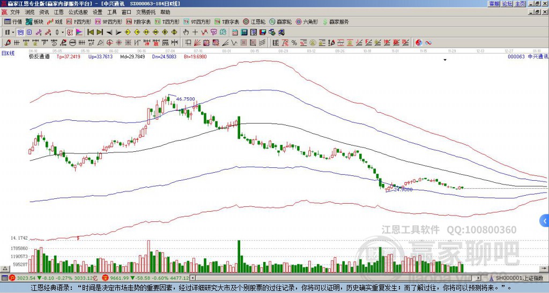Open the T四方形 tool

click(x=166, y=21)
